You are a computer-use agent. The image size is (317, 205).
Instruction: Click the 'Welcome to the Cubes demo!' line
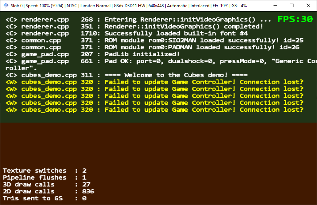pos(127,75)
